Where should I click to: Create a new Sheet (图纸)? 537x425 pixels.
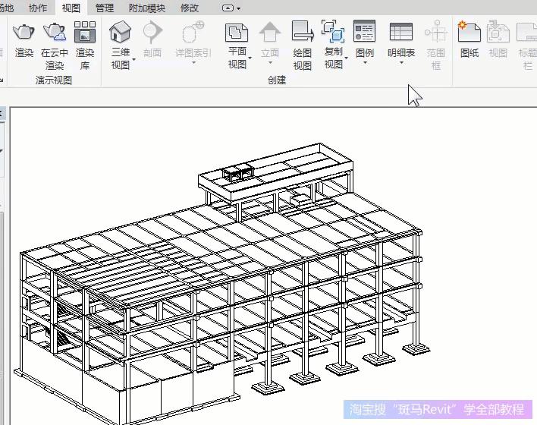[x=469, y=33]
